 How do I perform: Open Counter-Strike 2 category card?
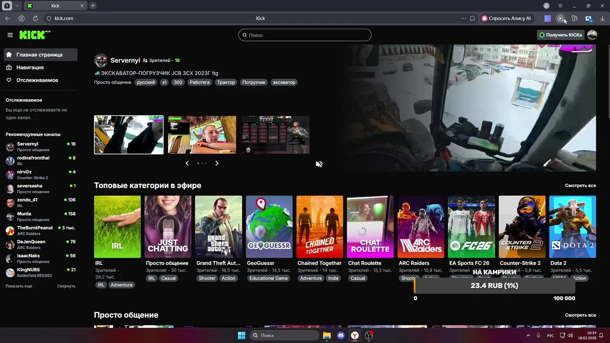point(522,227)
